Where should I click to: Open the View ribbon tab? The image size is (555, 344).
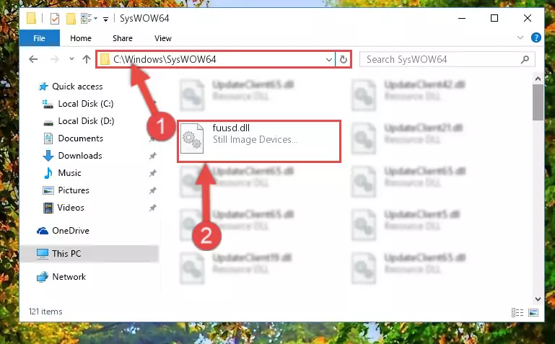pos(163,38)
